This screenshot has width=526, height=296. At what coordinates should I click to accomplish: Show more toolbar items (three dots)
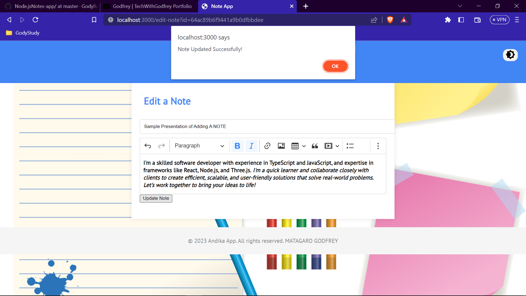click(x=378, y=146)
